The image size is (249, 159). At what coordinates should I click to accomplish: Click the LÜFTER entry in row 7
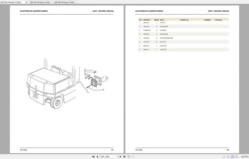[x=163, y=46]
